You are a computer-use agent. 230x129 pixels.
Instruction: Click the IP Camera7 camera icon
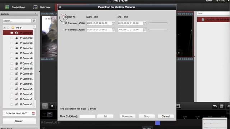(x=17, y=63)
